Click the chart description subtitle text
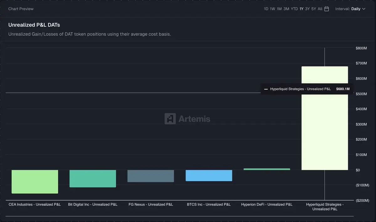 (x=90, y=34)
